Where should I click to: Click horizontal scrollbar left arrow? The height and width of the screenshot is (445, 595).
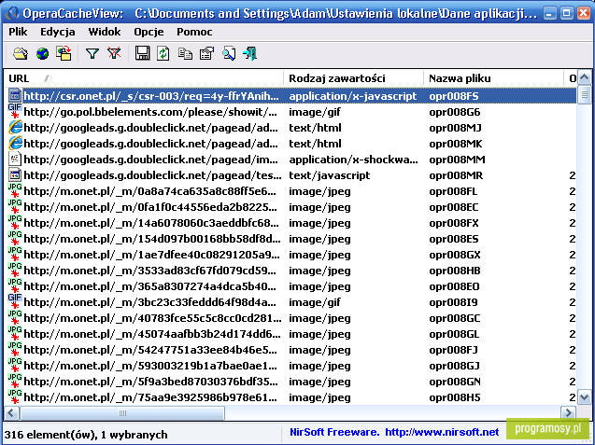coord(11,412)
